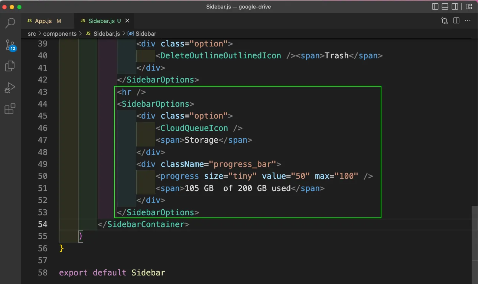Click line number 54 in gutter
Viewport: 478px width, 284px height.
point(43,224)
